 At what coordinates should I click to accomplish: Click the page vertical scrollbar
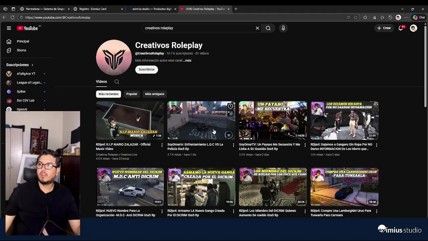click(x=426, y=67)
